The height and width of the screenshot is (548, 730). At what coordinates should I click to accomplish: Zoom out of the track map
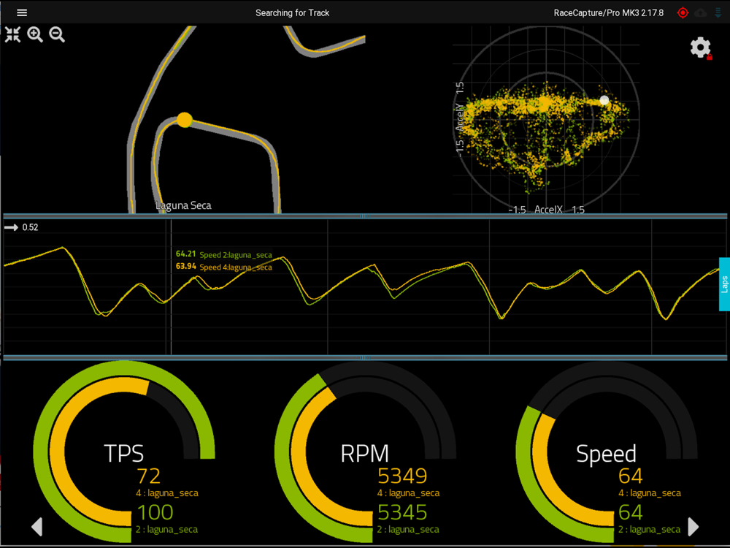pyautogui.click(x=57, y=34)
